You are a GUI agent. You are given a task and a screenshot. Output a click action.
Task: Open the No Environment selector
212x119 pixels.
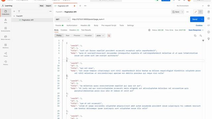coord(190,6)
